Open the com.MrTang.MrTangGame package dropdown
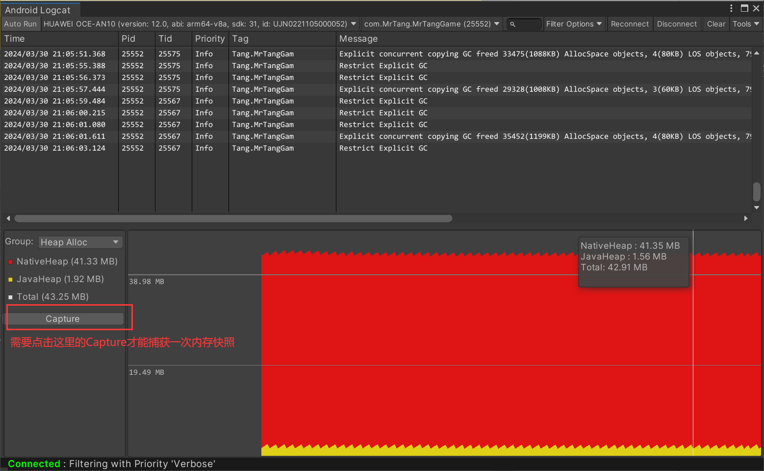This screenshot has height=471, width=764. point(432,24)
